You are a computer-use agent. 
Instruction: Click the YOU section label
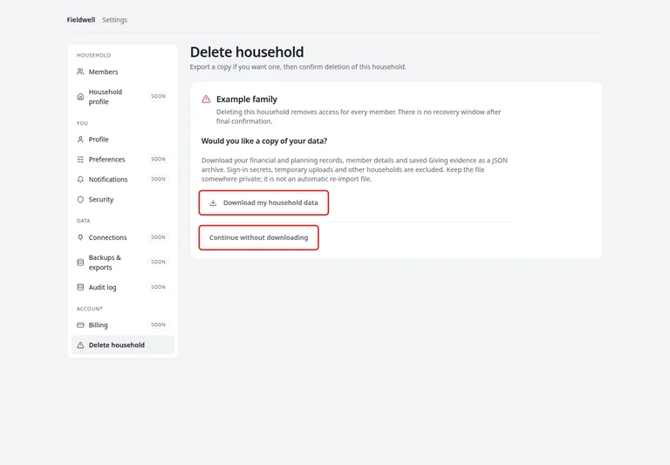[x=82, y=123]
